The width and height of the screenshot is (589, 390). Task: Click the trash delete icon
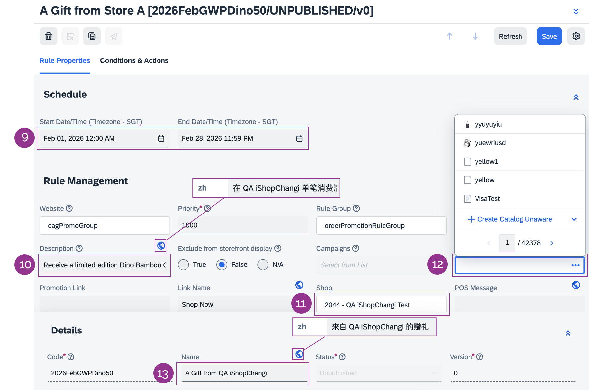pyautogui.click(x=48, y=36)
